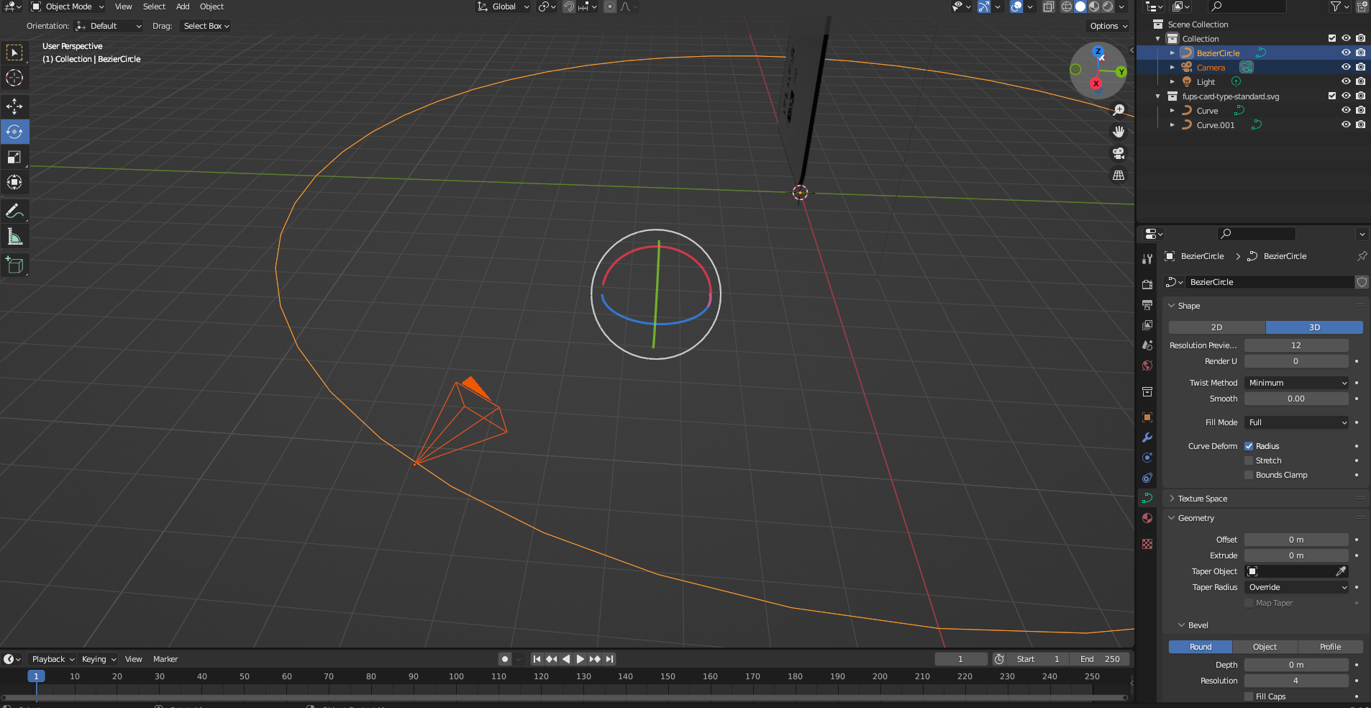Open the Output properties tab

1147,305
